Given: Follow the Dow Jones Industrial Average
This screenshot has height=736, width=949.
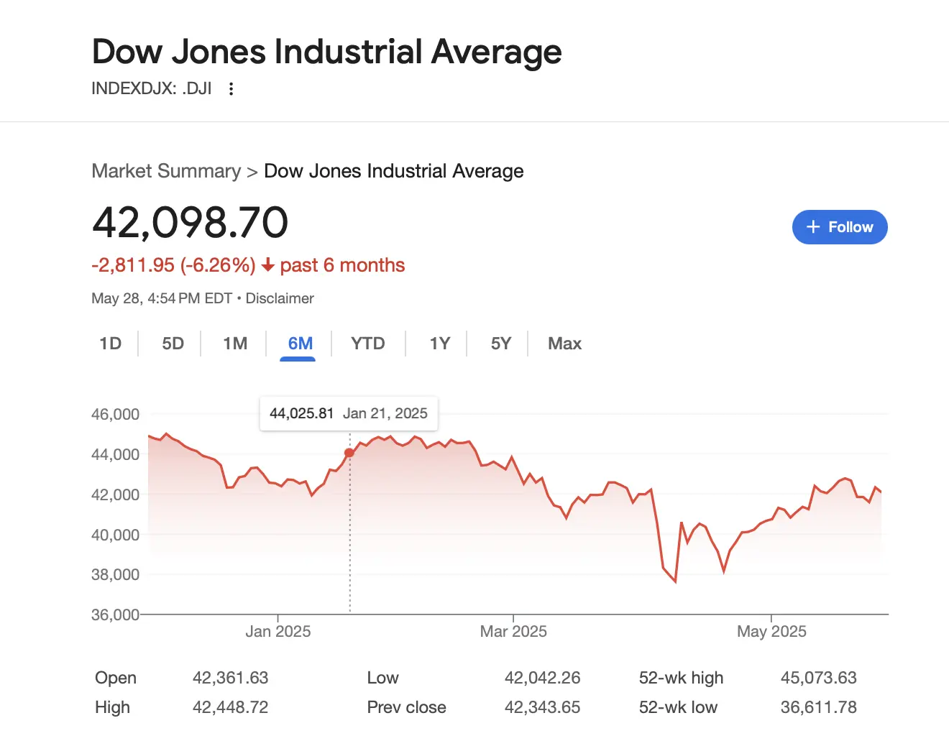Looking at the screenshot, I should tap(839, 227).
